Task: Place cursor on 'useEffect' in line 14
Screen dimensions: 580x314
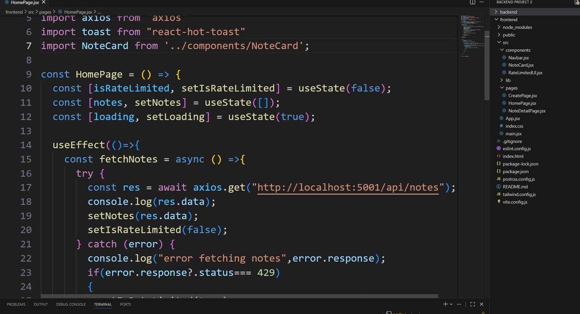Action: pyautogui.click(x=78, y=145)
